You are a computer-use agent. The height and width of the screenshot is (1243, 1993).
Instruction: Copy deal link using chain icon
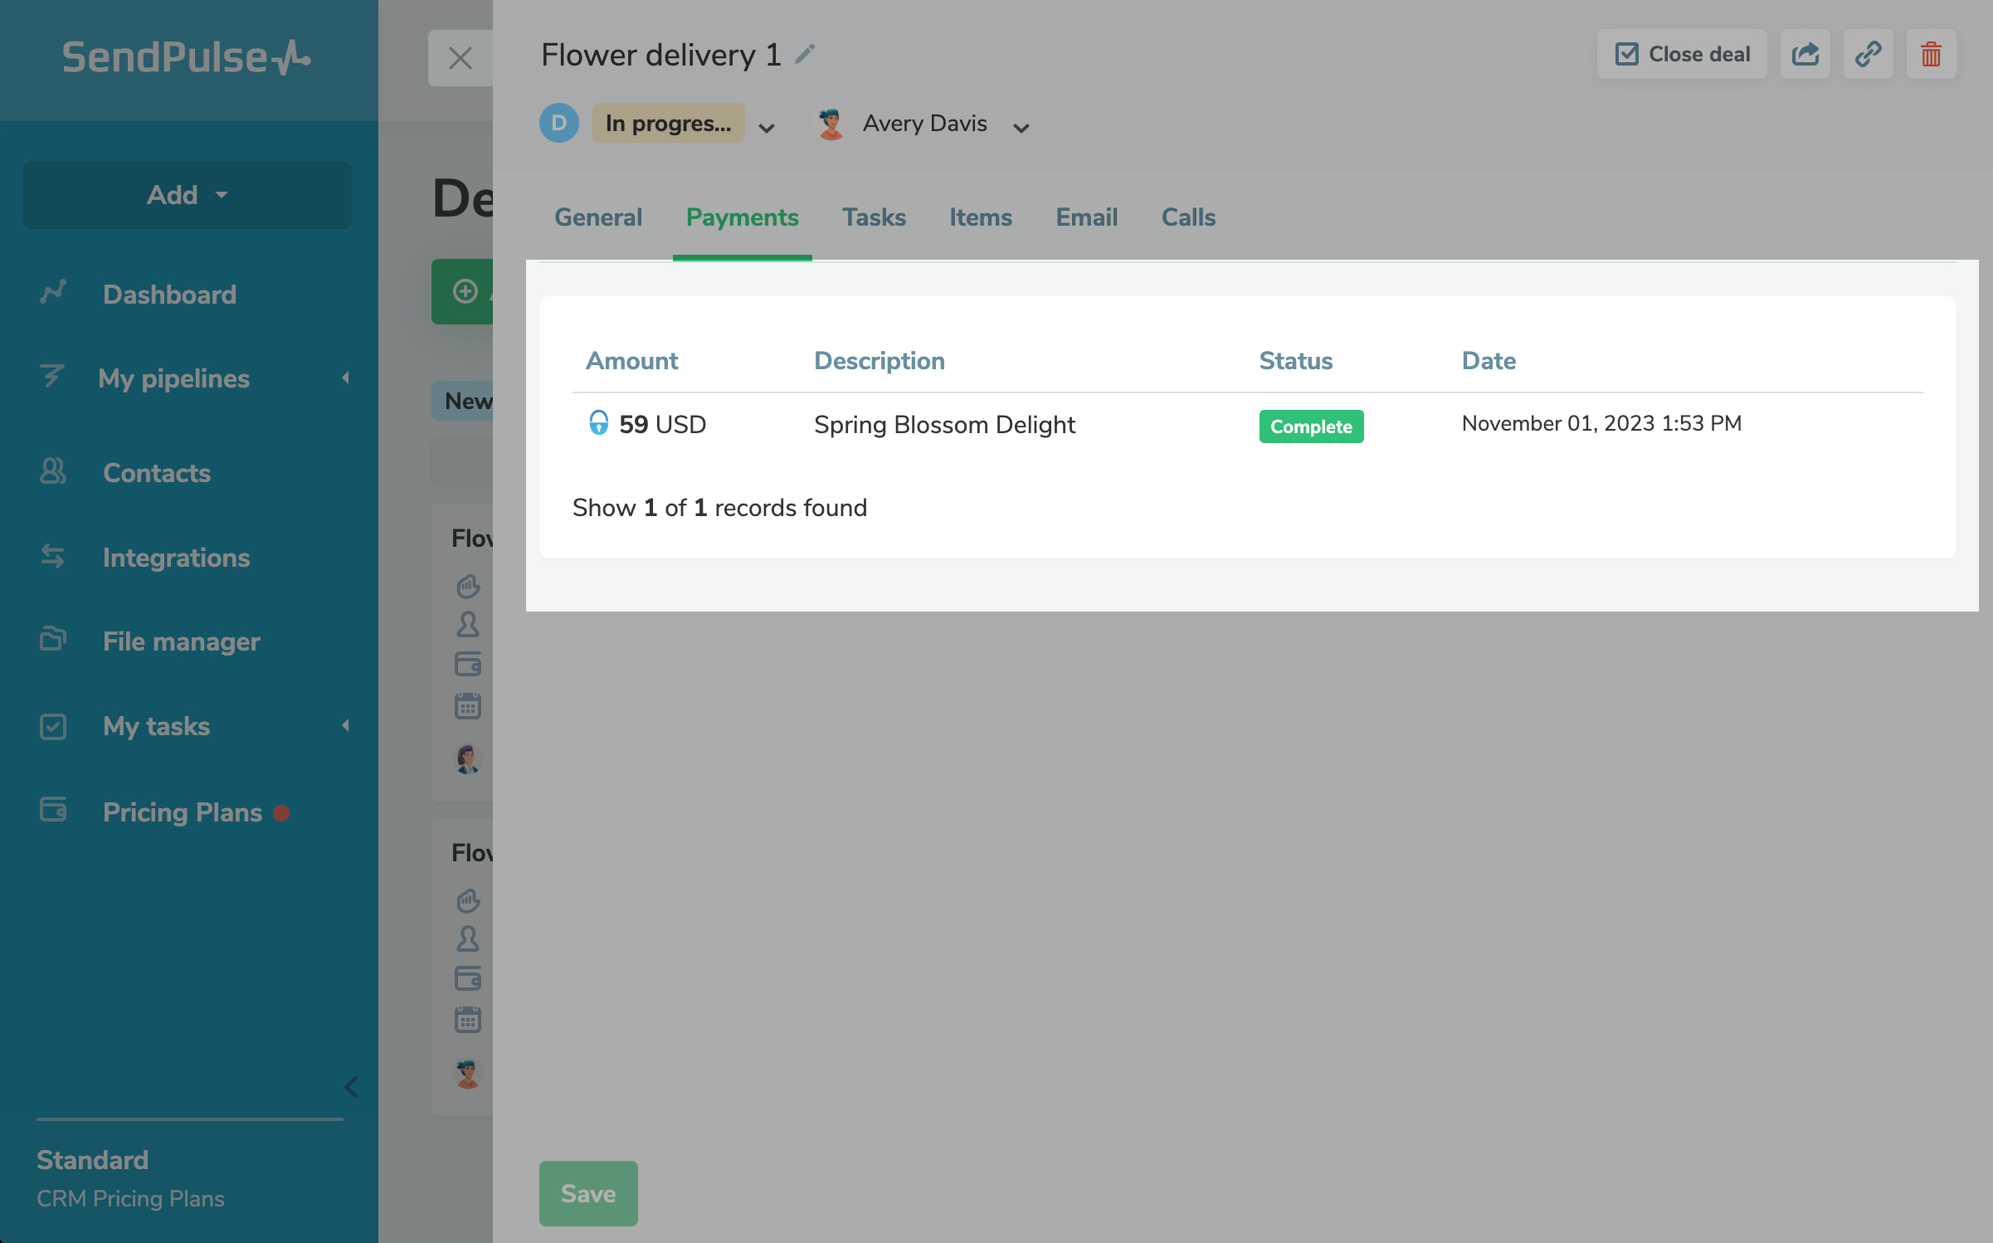tap(1868, 55)
